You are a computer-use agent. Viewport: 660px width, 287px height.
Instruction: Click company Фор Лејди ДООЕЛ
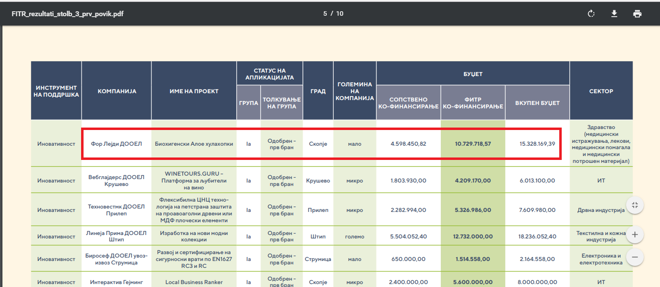[x=116, y=144]
